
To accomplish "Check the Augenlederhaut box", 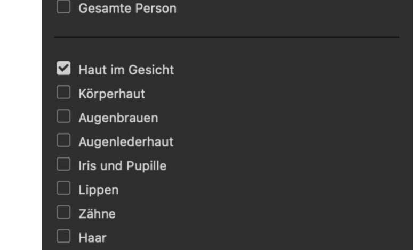I will click(63, 140).
